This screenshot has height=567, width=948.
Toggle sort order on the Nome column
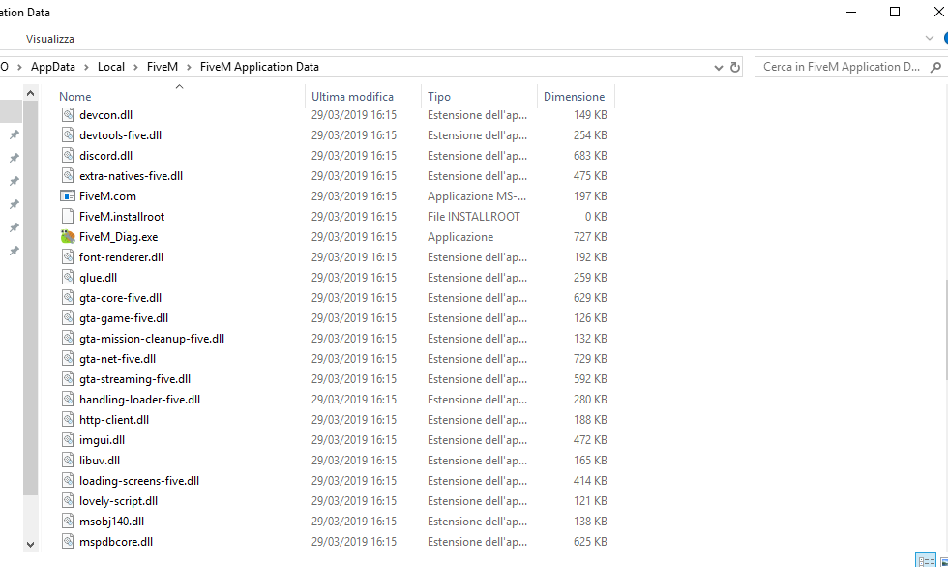click(74, 96)
